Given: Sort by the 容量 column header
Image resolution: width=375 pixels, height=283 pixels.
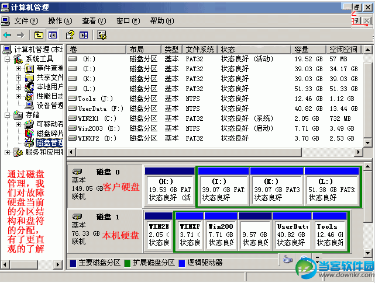Looking at the screenshot, I should tap(309, 50).
